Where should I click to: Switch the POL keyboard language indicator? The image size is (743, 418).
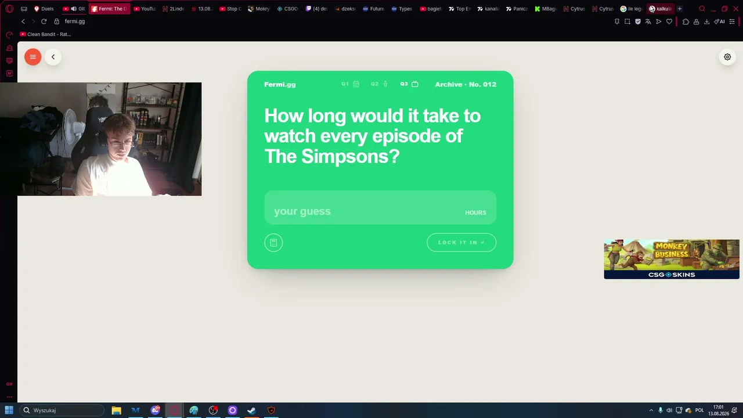[699, 410]
